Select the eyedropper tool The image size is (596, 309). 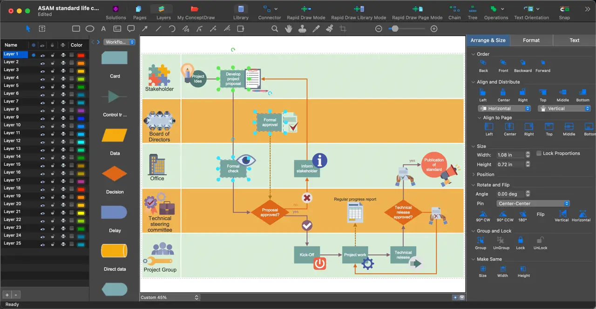tap(316, 29)
